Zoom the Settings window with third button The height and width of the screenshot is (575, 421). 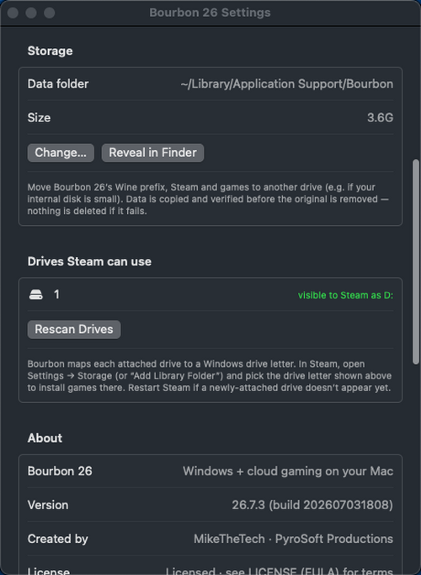click(x=50, y=13)
